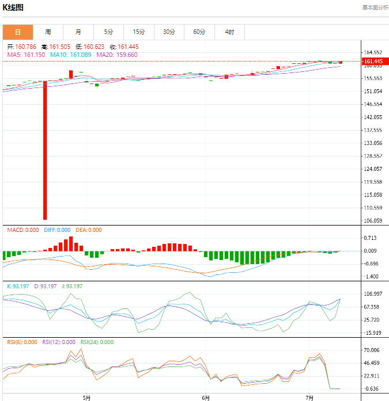
Task: Open the 基本面分析 link
Action: click(x=375, y=7)
